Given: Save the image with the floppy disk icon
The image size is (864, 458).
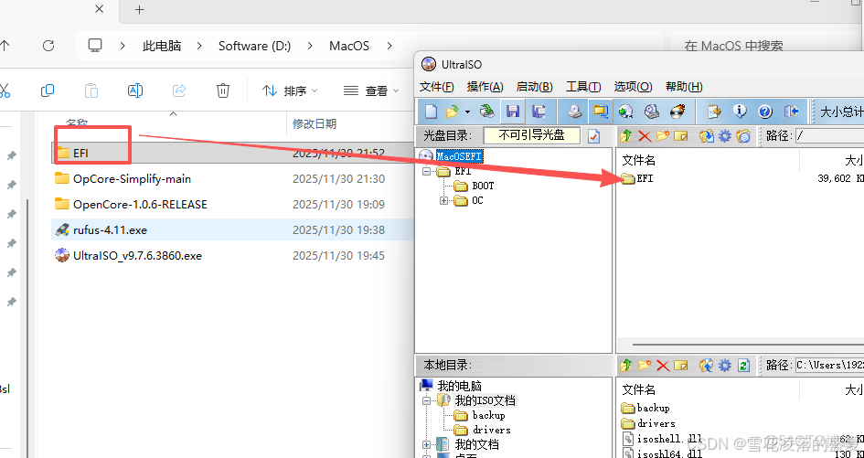Looking at the screenshot, I should (x=513, y=112).
